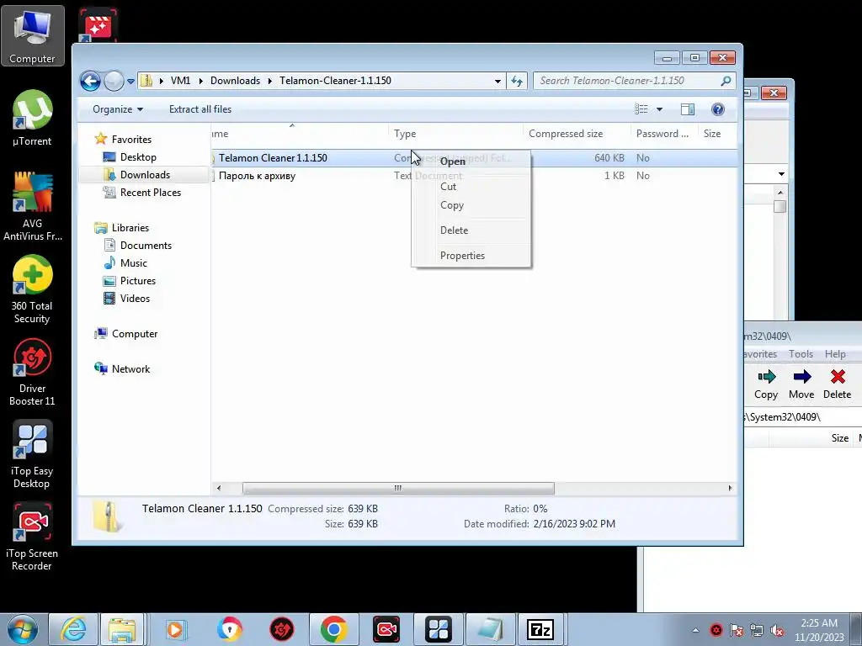Screen dimensions: 862x646
Task: Show the preview pane icon
Action: 687,109
